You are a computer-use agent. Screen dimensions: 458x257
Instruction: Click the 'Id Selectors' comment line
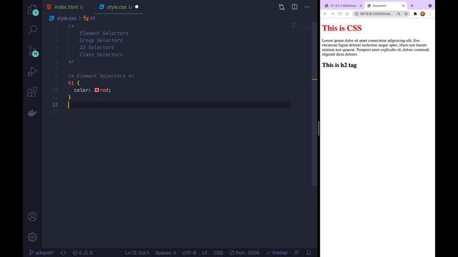click(97, 47)
